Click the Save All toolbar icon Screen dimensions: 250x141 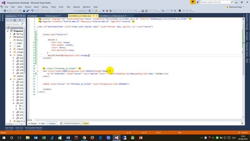[x=27, y=11]
